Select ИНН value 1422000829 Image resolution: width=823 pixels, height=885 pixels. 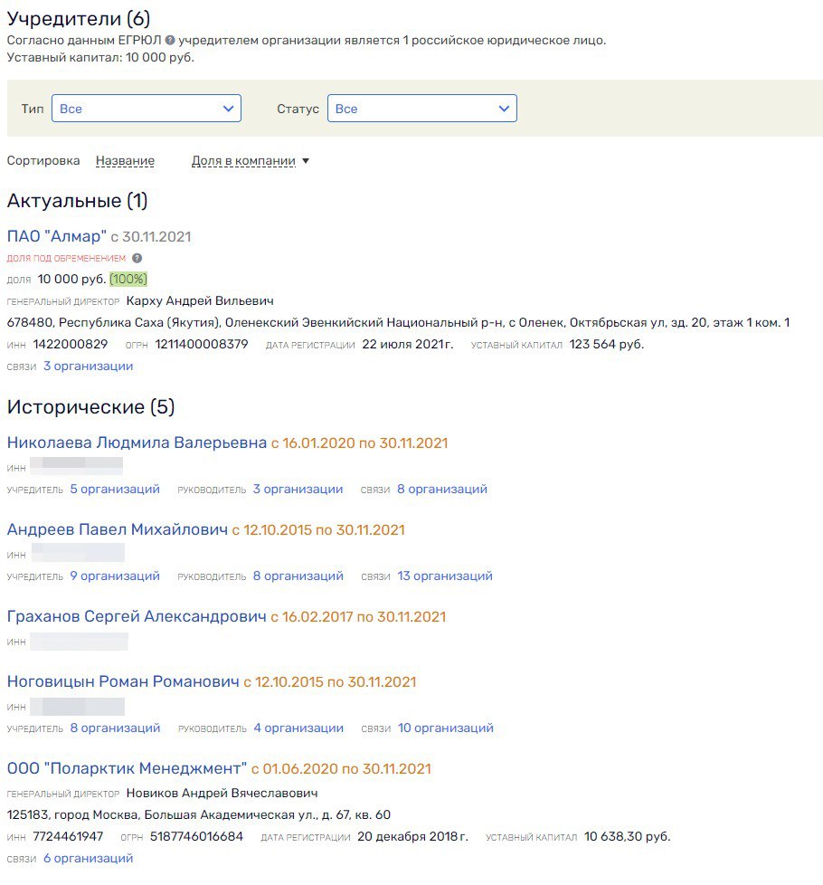coord(70,344)
